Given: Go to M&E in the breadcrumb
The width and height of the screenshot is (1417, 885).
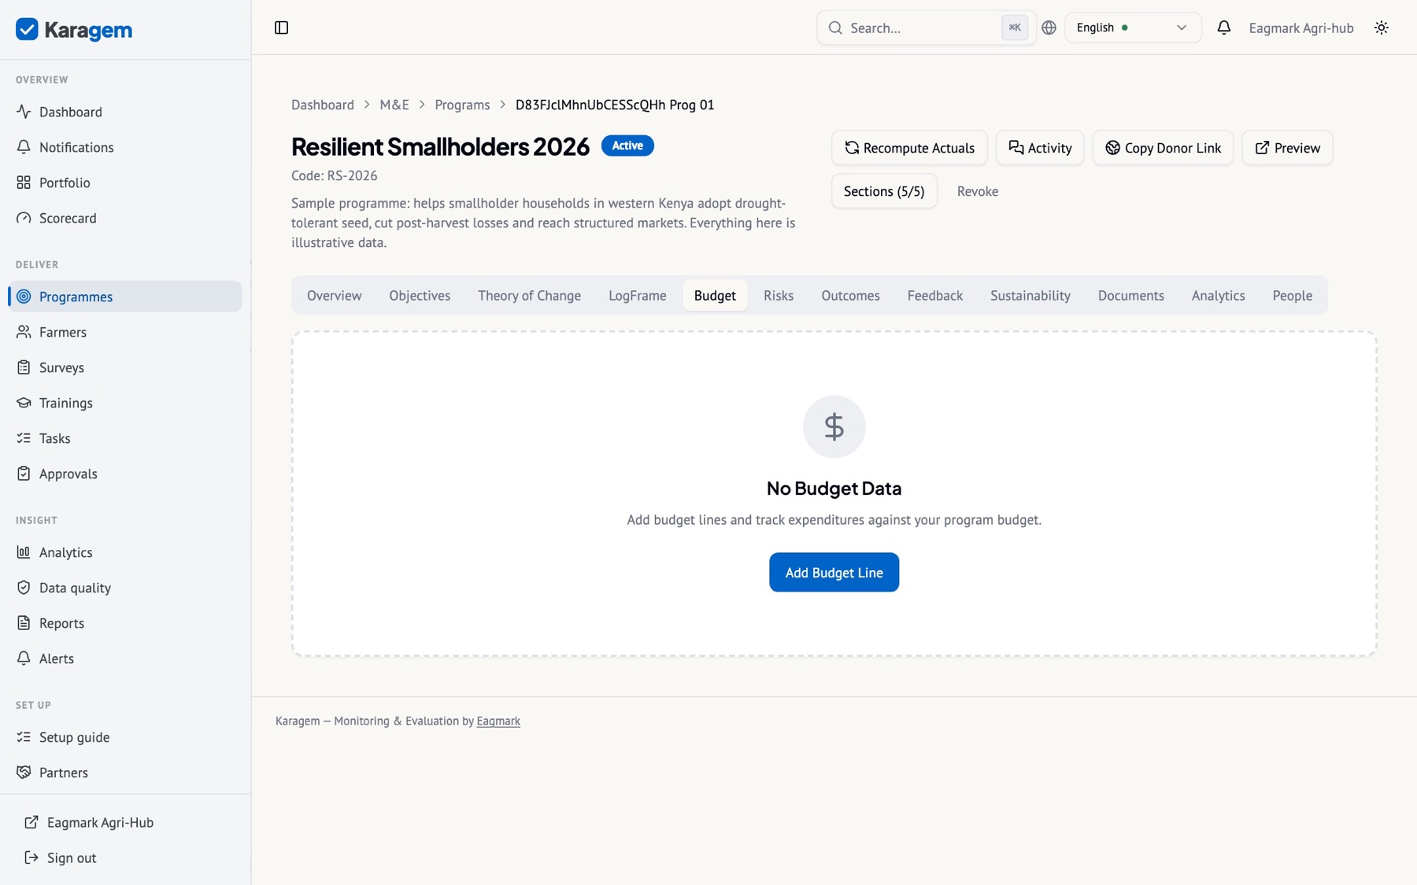Looking at the screenshot, I should click(x=394, y=105).
